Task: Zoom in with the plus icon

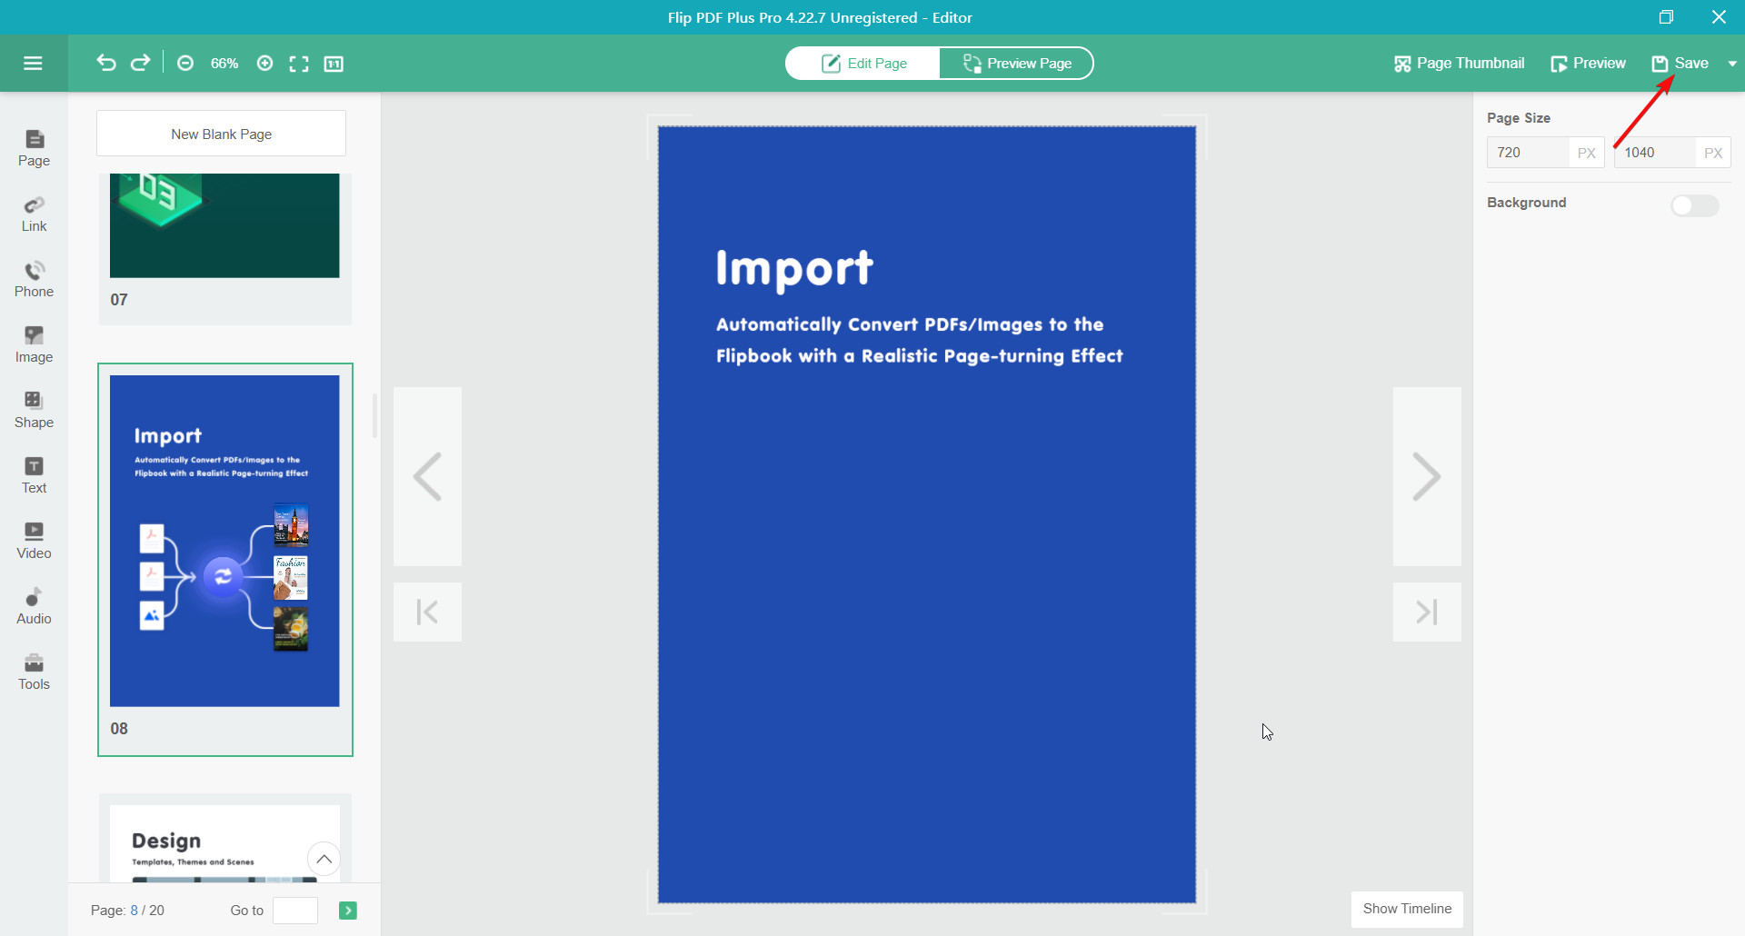Action: 264,63
